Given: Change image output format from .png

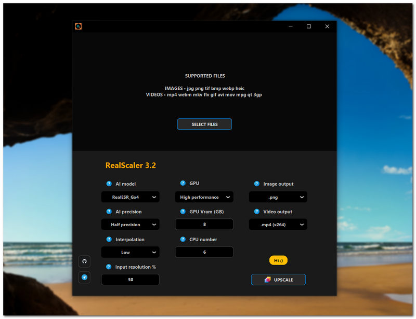Looking at the screenshot, I should [278, 197].
